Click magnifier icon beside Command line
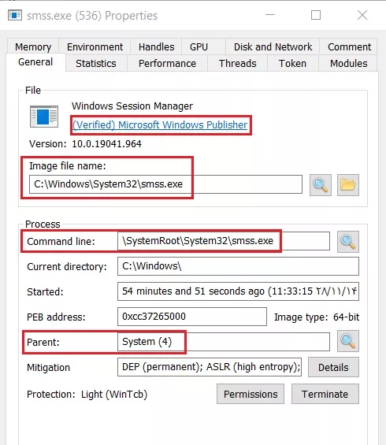The image size is (386, 445). click(348, 242)
